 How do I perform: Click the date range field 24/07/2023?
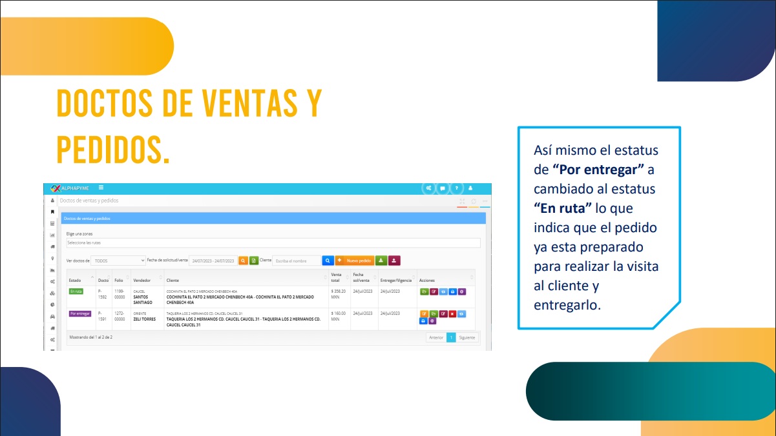(x=213, y=261)
